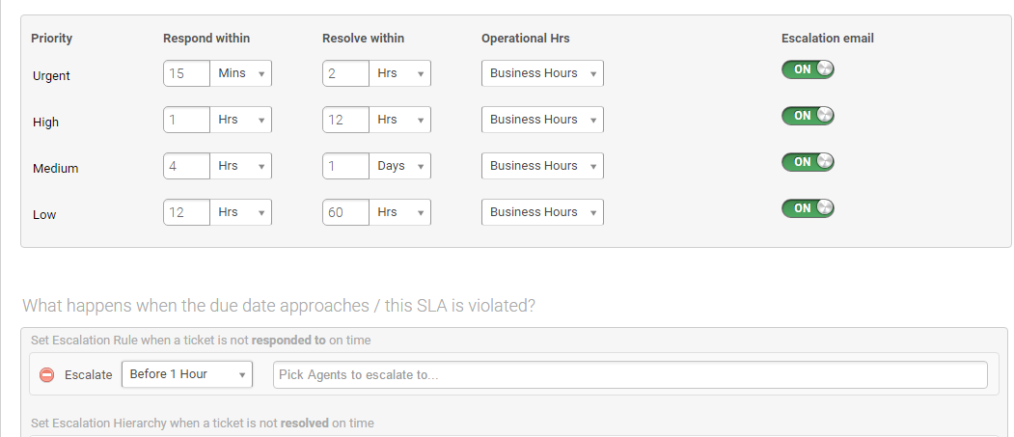Click Low resolve-within value field showing 60
The image size is (1014, 437).
[x=346, y=212]
